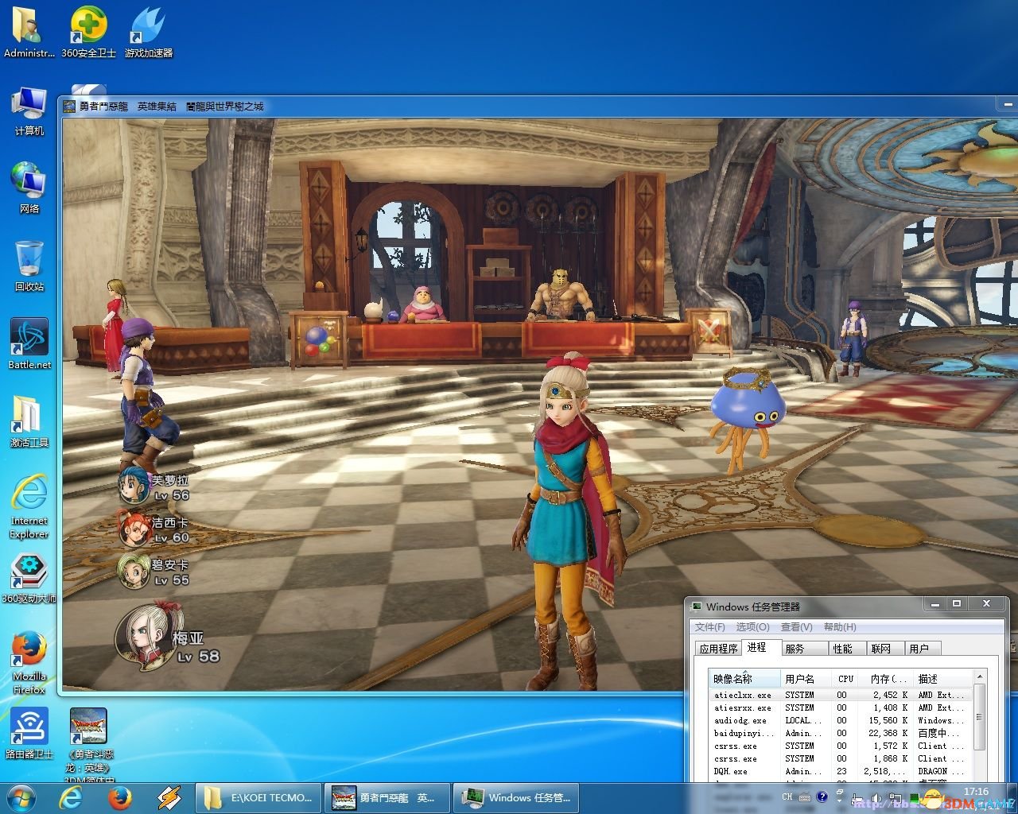Open the 360驱动大师 desktop shortcut
This screenshot has width=1018, height=814.
[29, 578]
